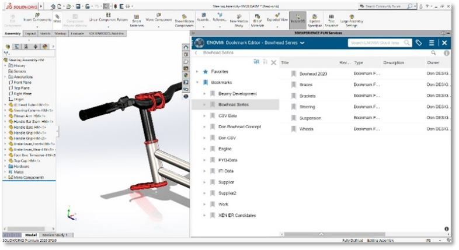The image size is (459, 250).
Task: Select the Engine bookmark folder
Action: (225, 149)
